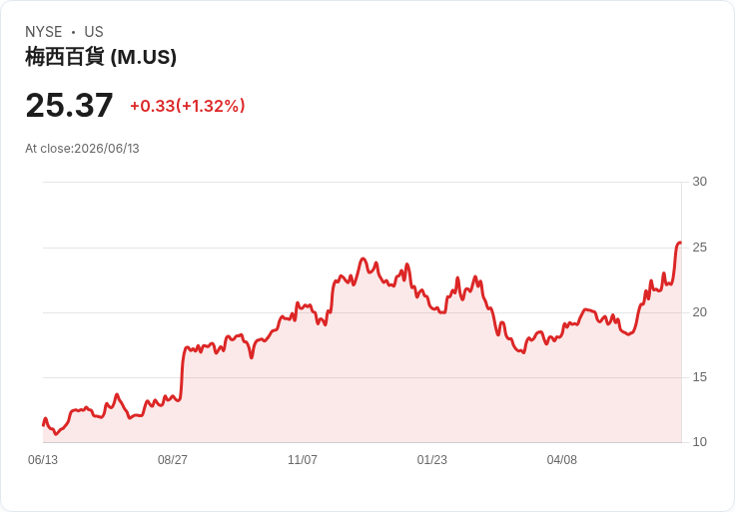Click the price peak near 25 mid-chart

click(363, 258)
